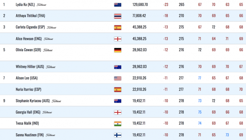The height and width of the screenshot is (140, 246).
Task: Click the Titleist logo beside Lydia Ko
Action: [42, 5]
